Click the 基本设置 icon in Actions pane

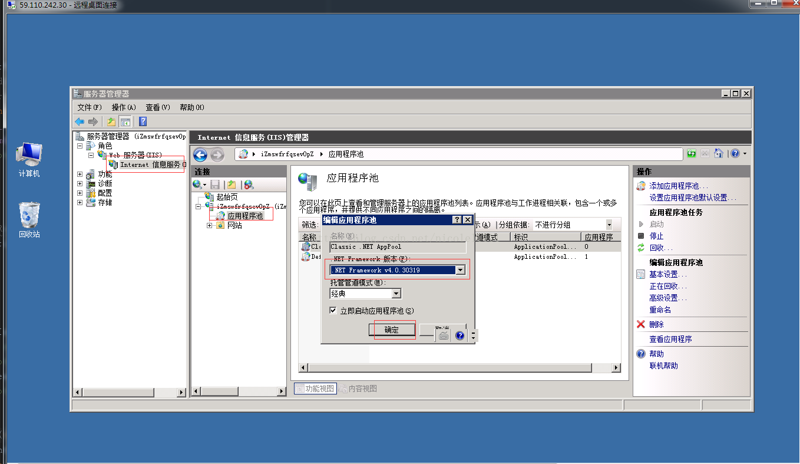(x=641, y=274)
